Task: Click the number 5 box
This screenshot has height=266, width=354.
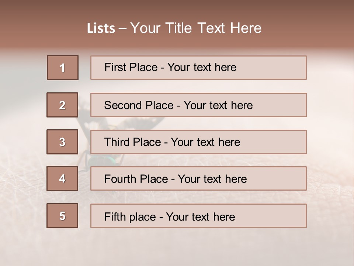Action: [62, 215]
